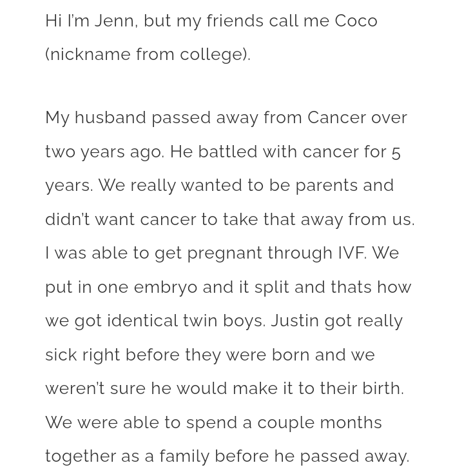Image resolution: width=464 pixels, height=474 pixels.
Task: Click the word "embryo"
Action: (166, 287)
